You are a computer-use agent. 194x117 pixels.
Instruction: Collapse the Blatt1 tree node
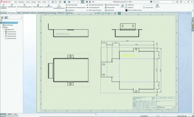(x=1, y=27)
